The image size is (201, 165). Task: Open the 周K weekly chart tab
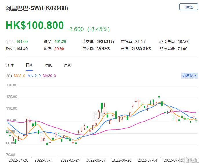click(48, 65)
